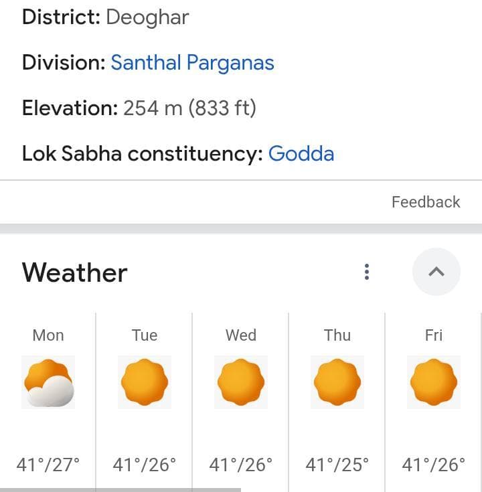Click the Weather section heading
This screenshot has width=482, height=492.
[x=74, y=273]
